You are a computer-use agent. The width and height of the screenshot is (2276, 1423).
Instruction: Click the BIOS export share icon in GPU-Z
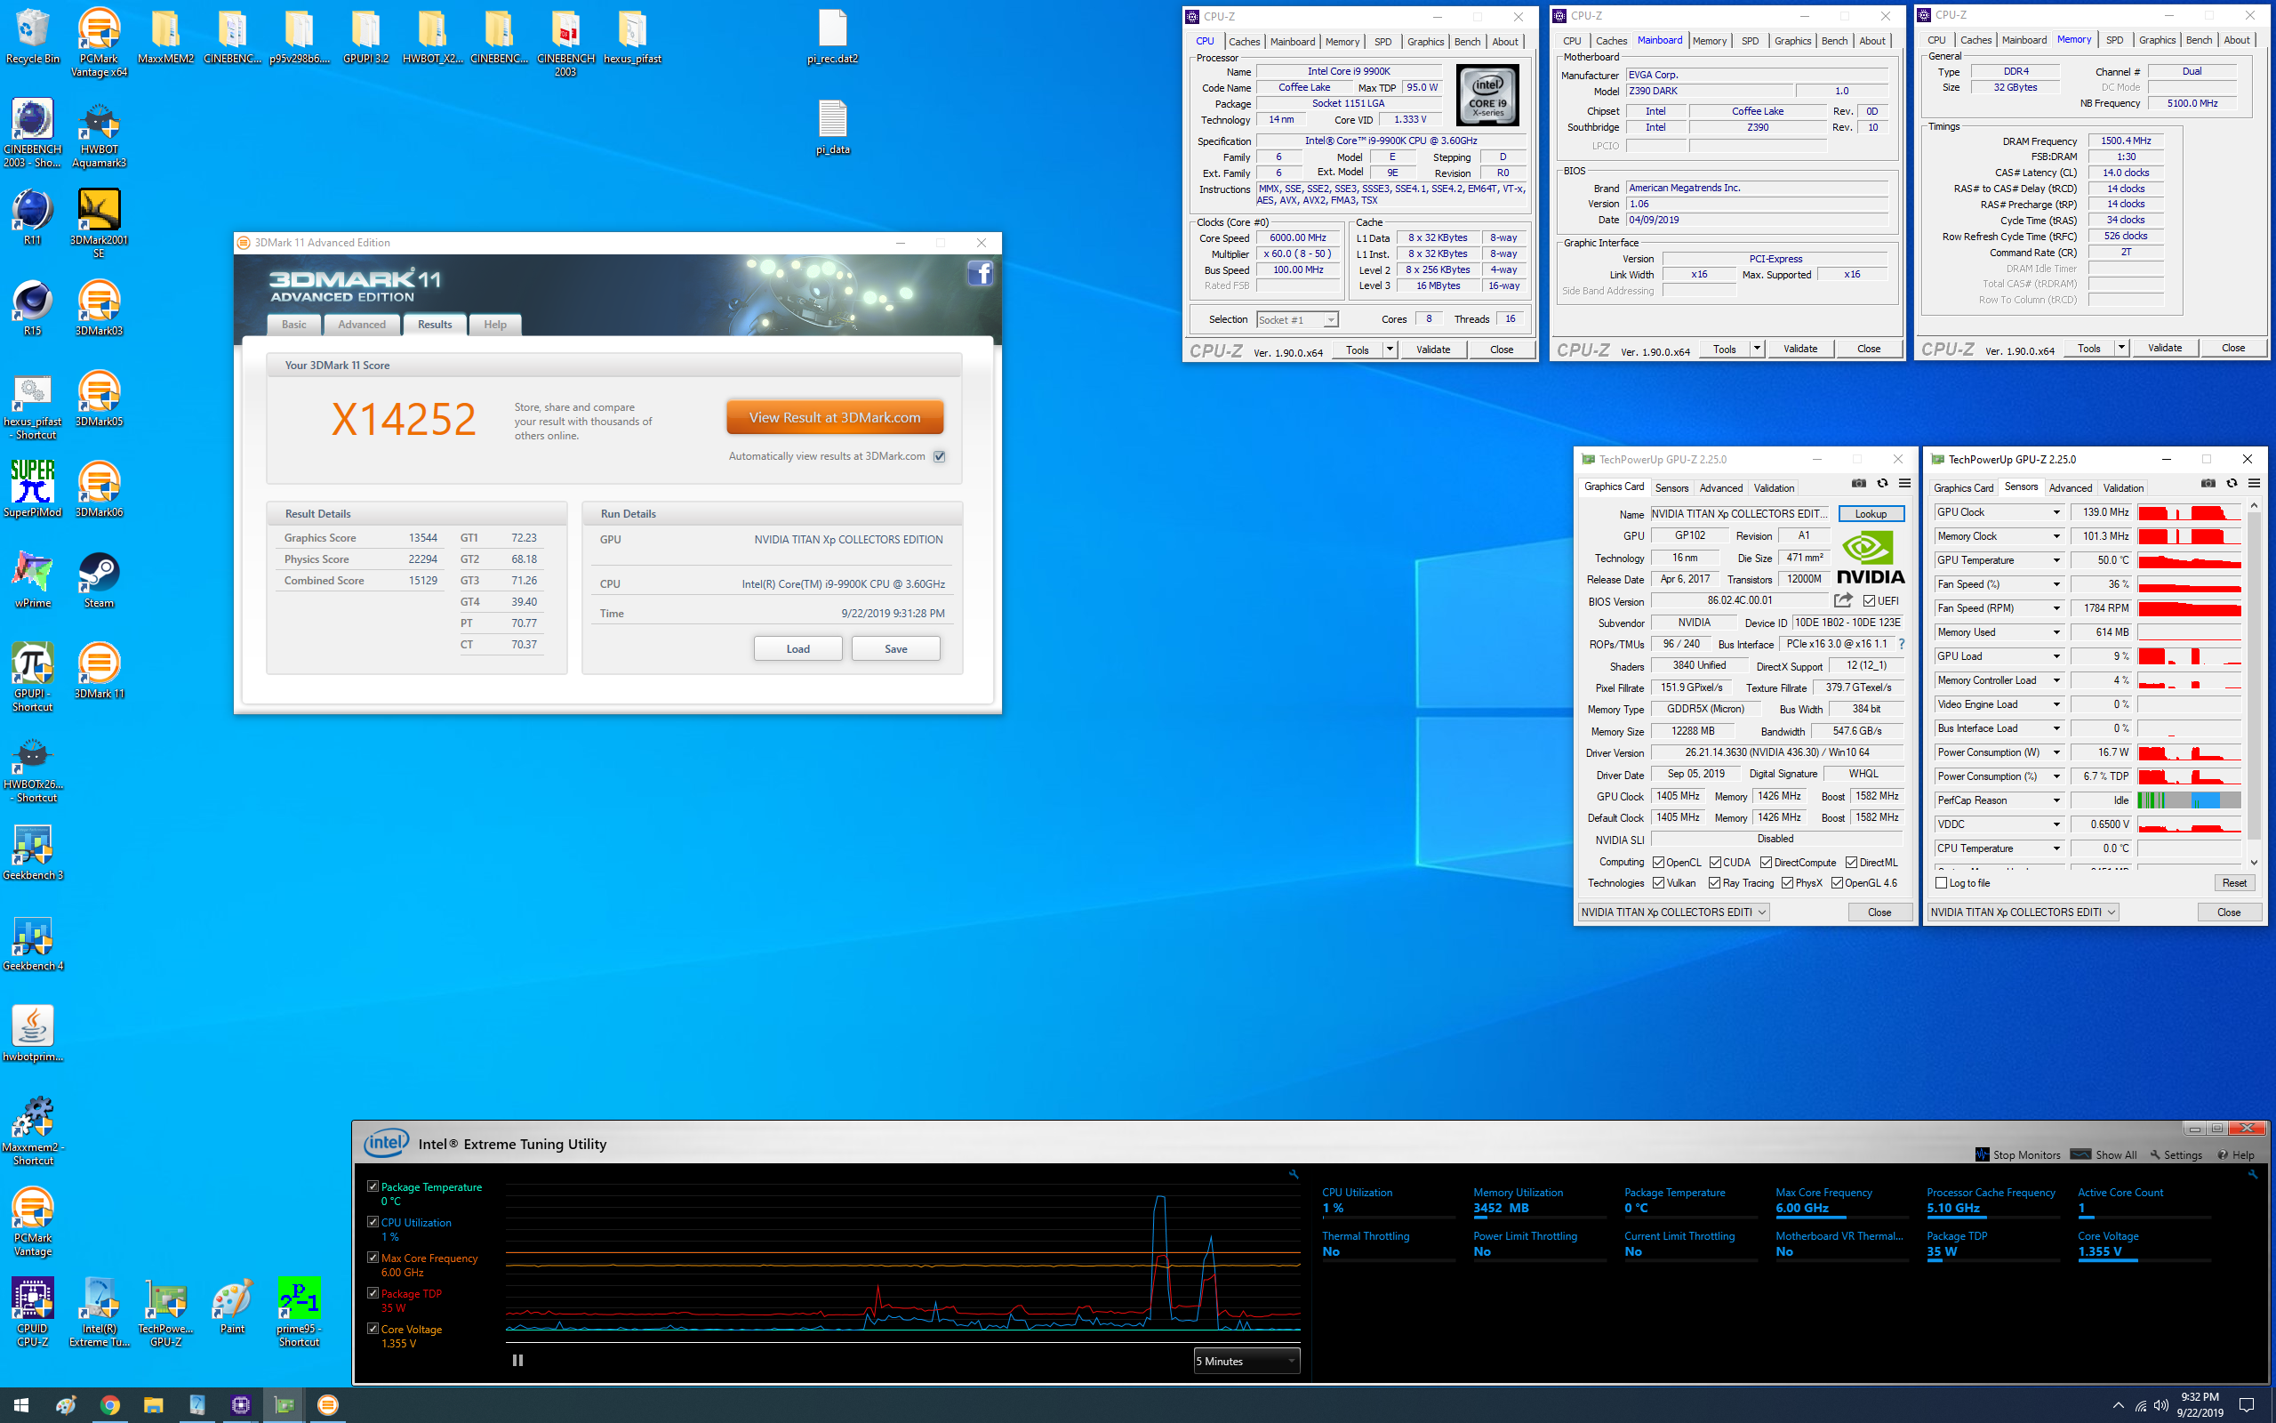pos(1842,600)
